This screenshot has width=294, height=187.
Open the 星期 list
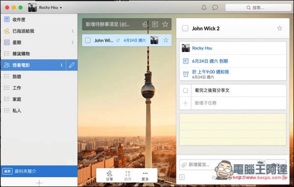(x=39, y=42)
